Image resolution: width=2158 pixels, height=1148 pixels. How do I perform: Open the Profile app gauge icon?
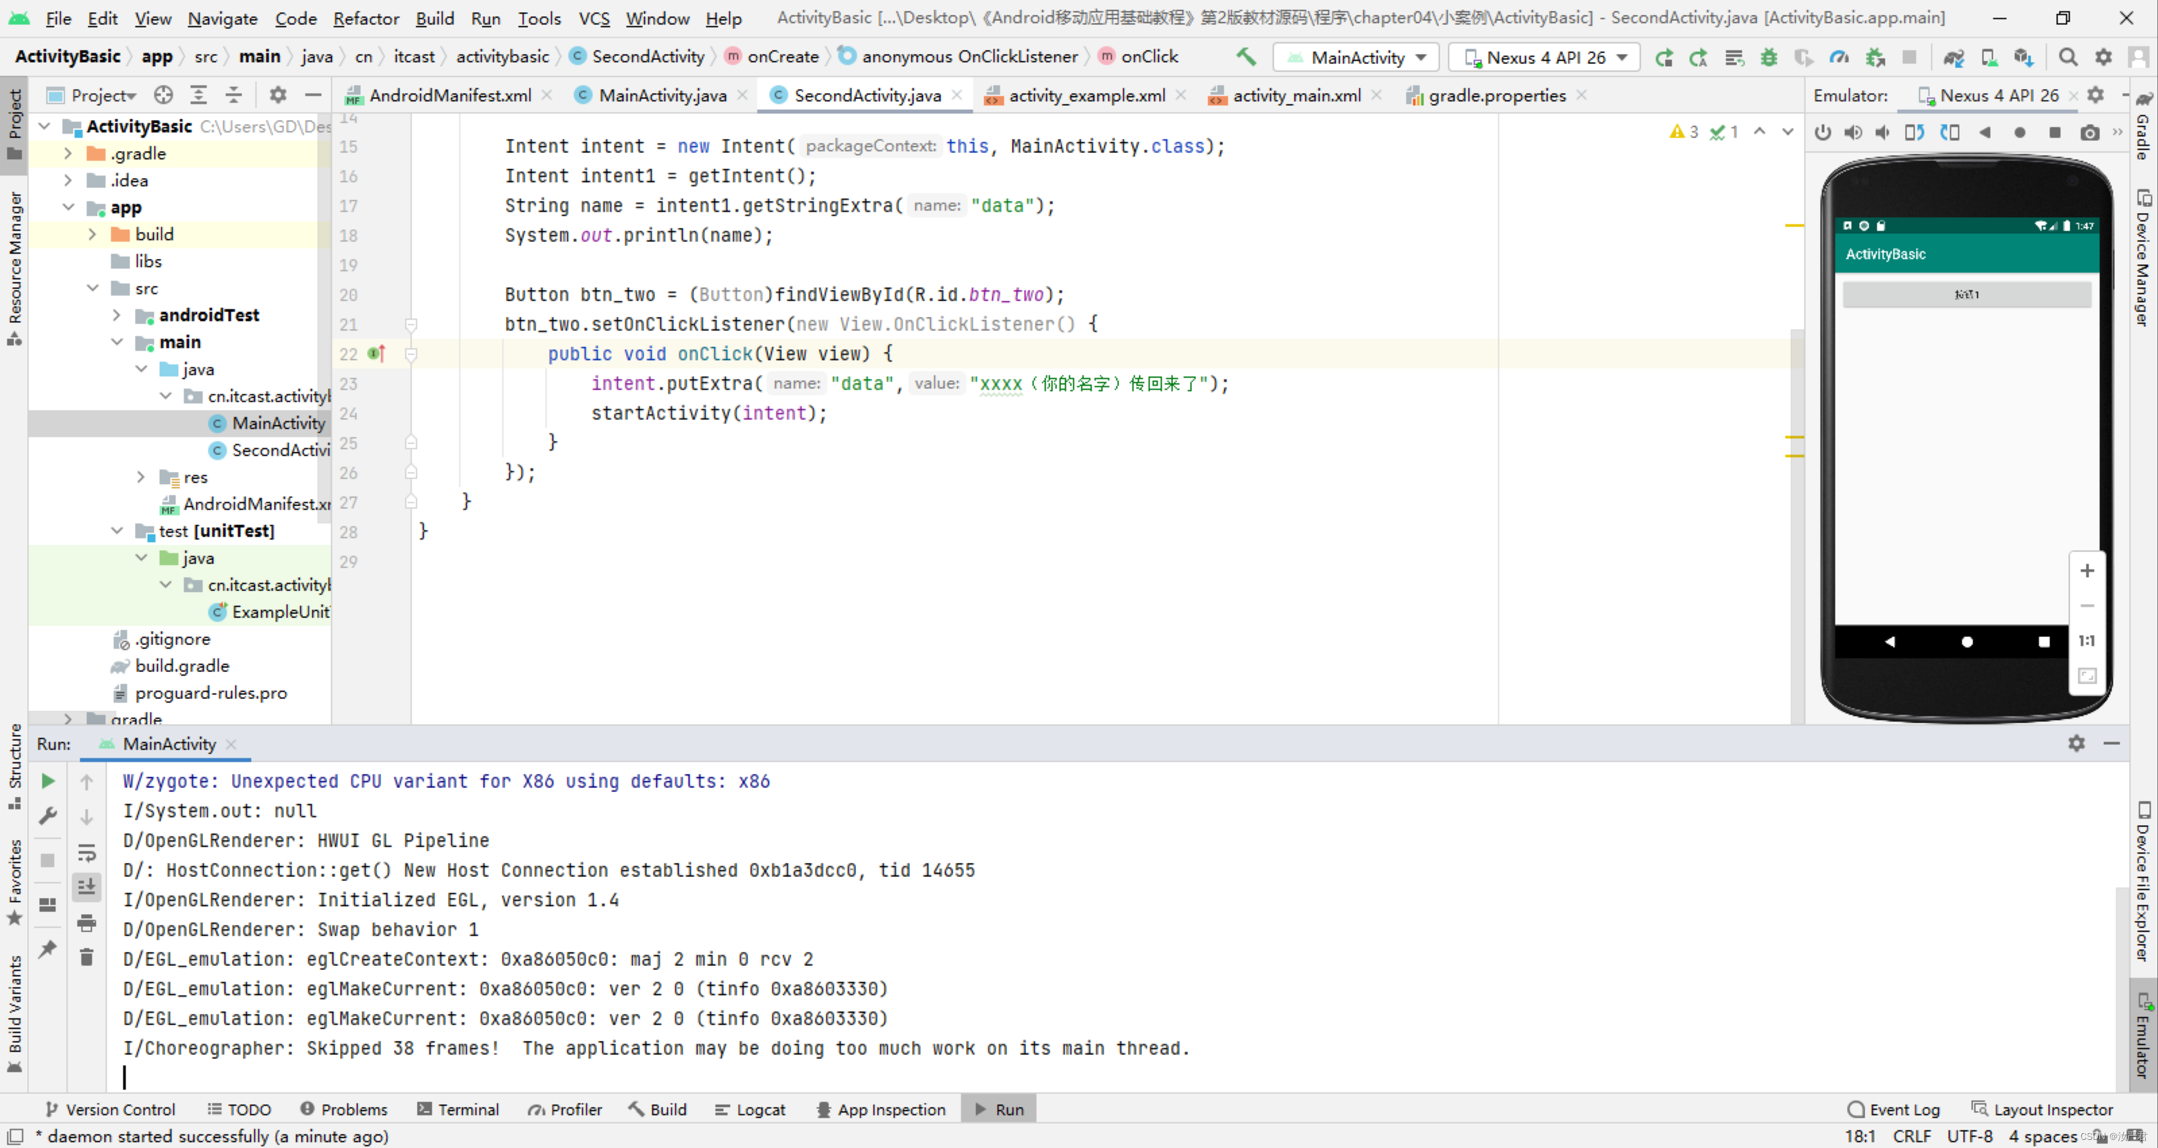point(1839,57)
